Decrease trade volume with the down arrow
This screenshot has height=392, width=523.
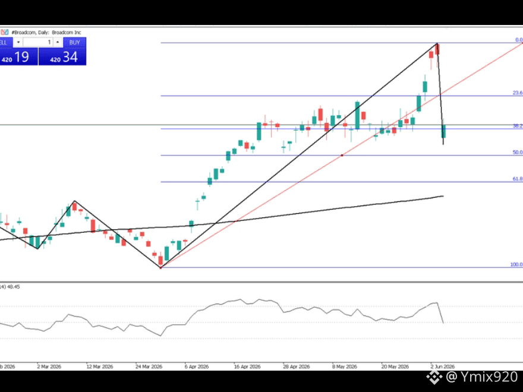(18, 42)
